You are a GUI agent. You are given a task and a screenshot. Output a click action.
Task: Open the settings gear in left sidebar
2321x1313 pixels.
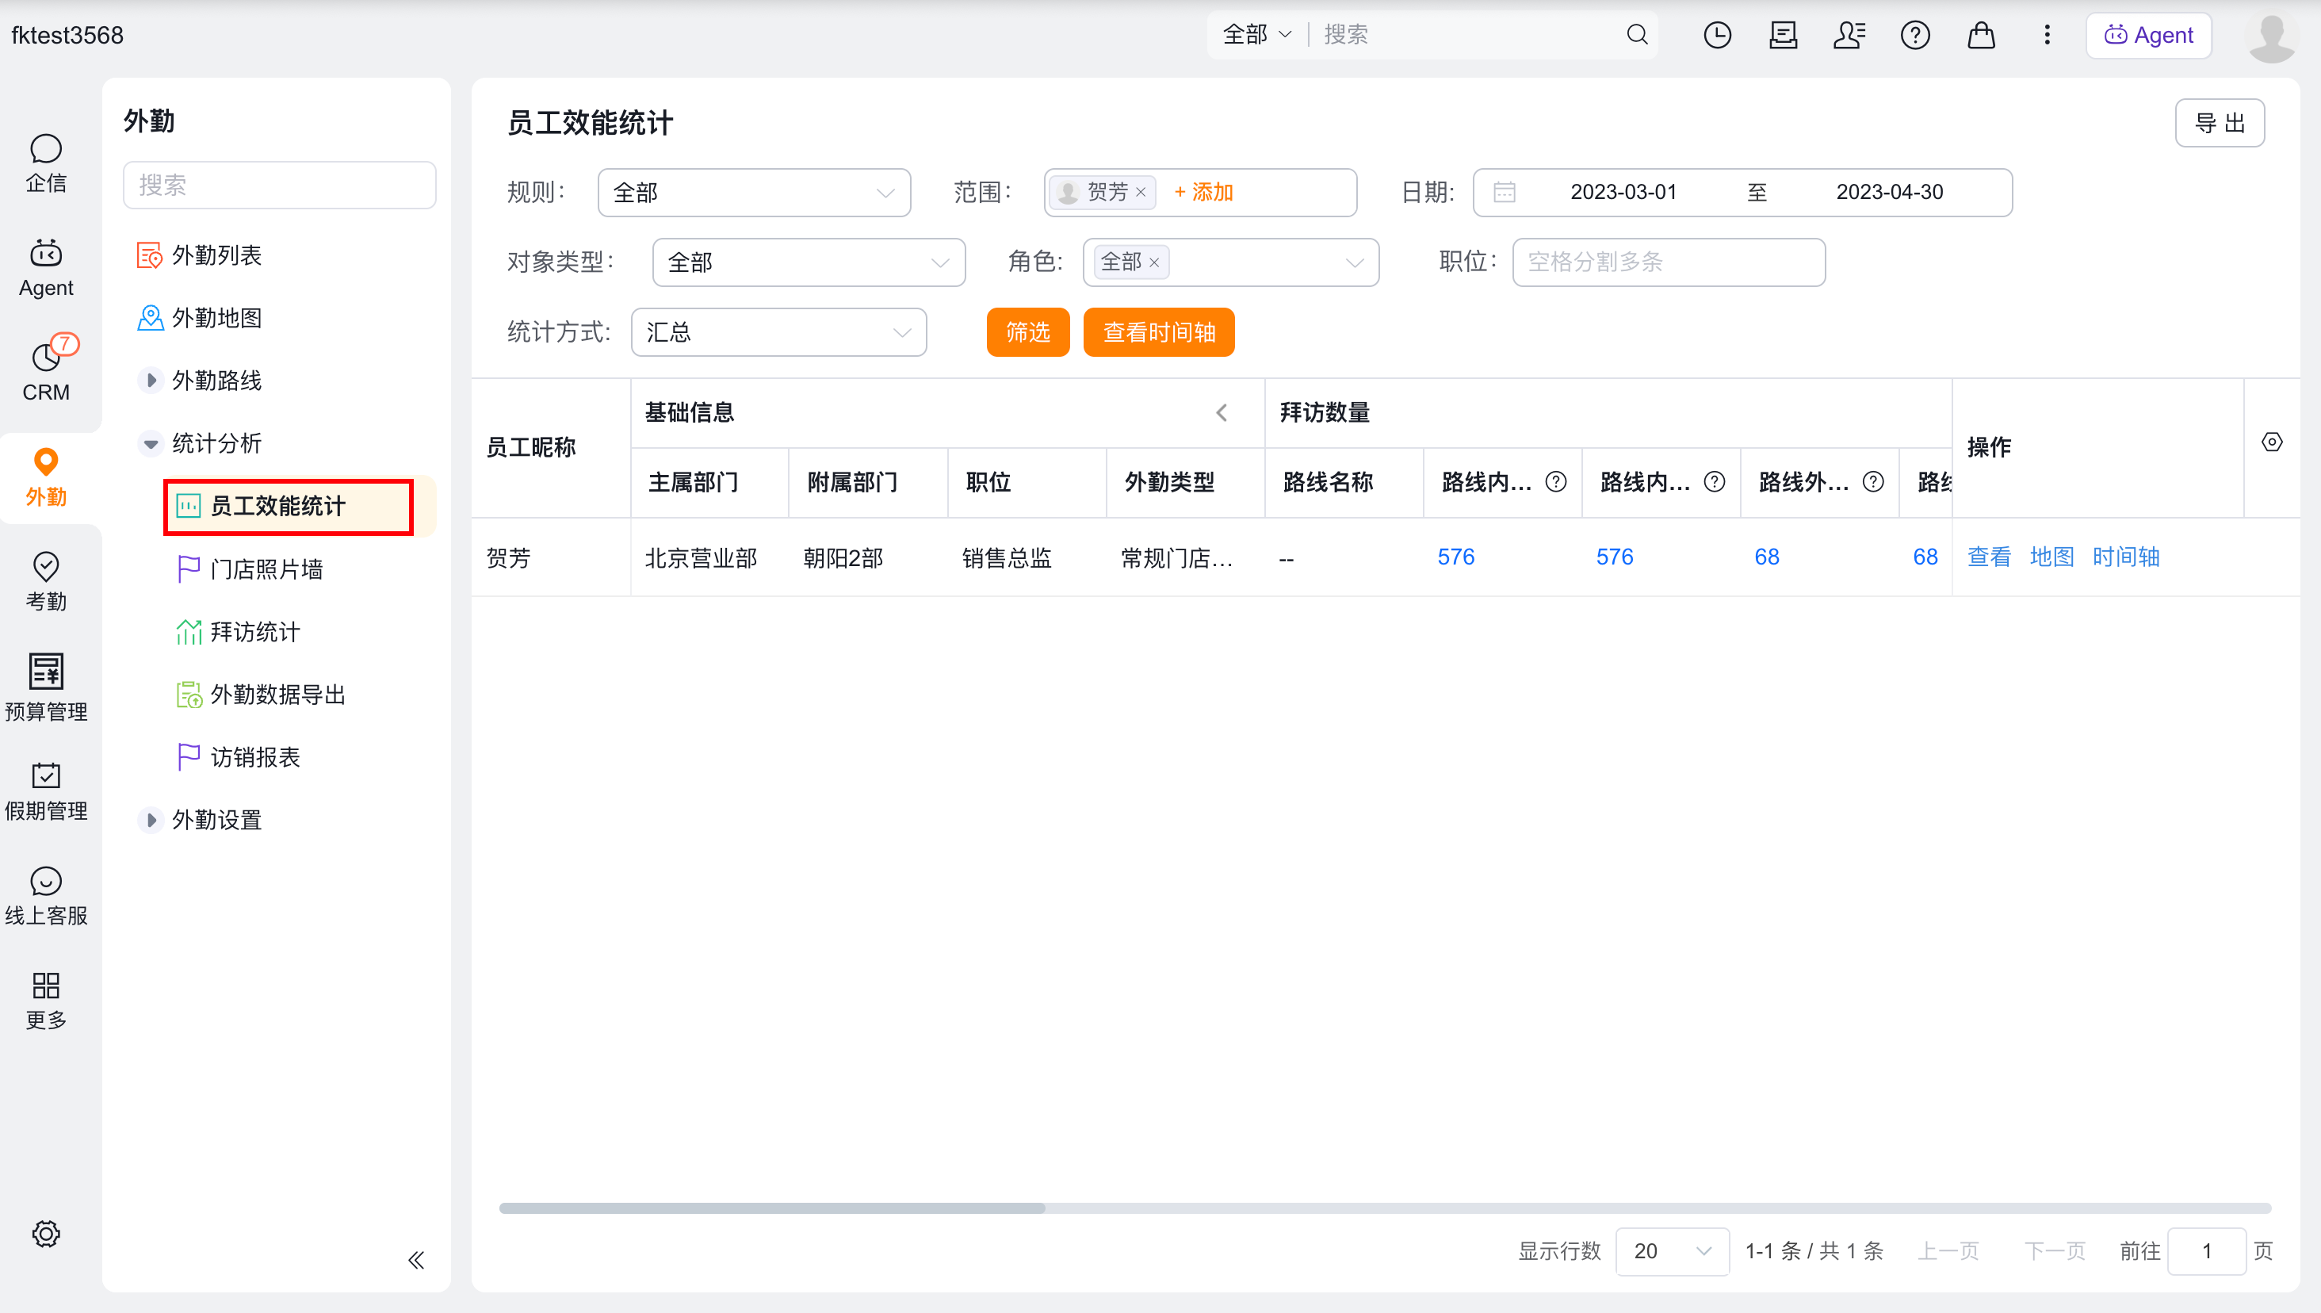[46, 1233]
